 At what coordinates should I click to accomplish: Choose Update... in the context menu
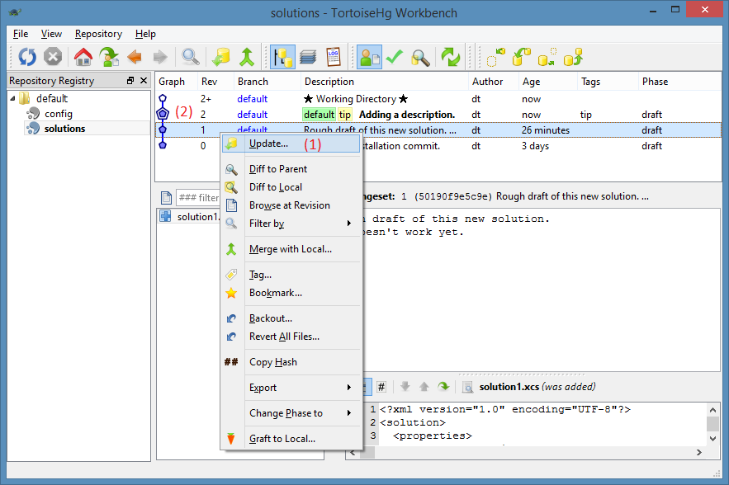(291, 144)
